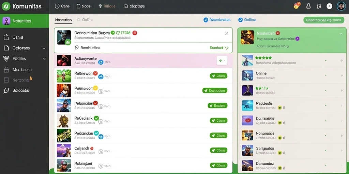Toggle the Online checkbox in header
Screen dimensions: 349x174
coord(240,20)
